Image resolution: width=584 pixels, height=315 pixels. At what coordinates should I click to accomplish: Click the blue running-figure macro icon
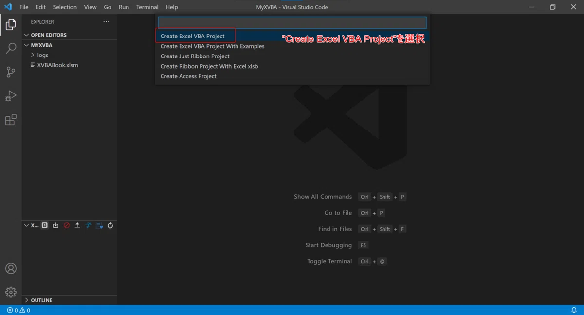coord(89,225)
